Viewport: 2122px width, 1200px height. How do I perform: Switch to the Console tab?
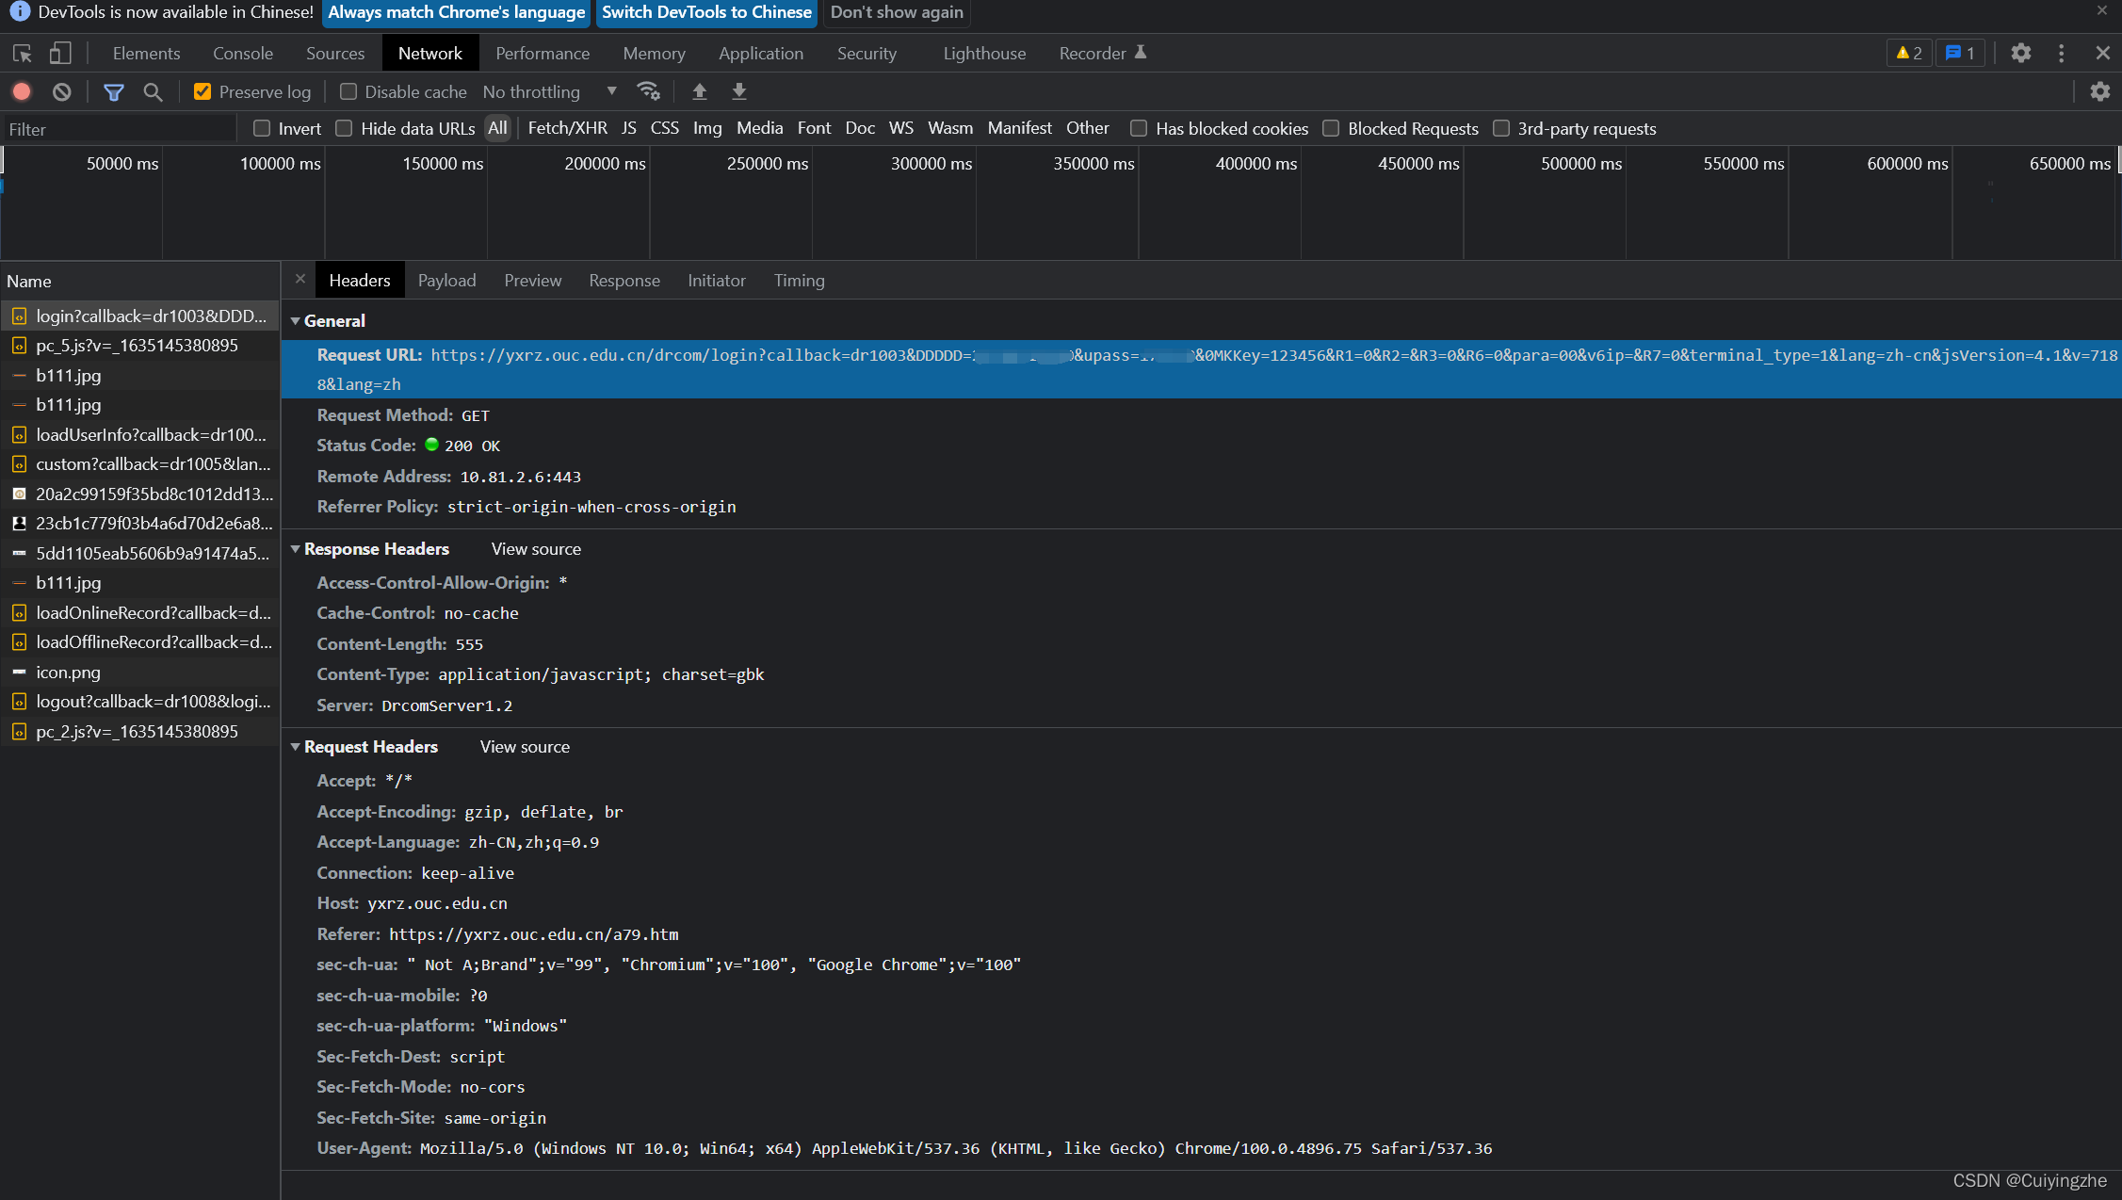[x=242, y=54]
